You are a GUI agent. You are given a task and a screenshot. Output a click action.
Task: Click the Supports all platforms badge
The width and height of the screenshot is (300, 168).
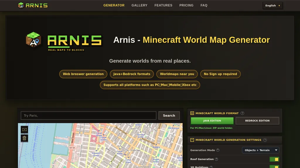150,85
